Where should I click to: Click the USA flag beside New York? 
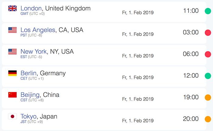click(12, 51)
